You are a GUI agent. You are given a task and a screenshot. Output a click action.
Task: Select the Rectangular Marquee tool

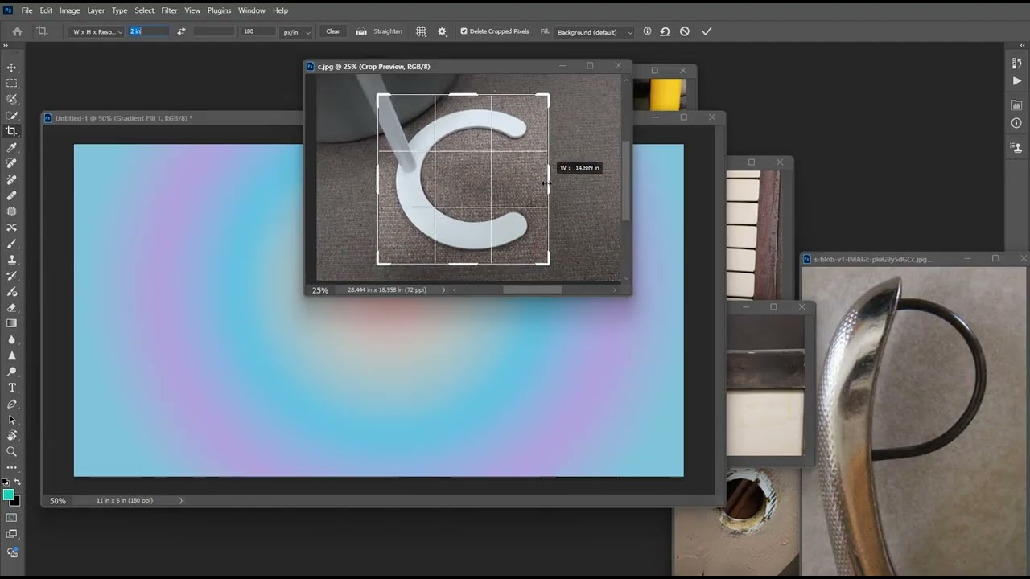click(x=11, y=84)
